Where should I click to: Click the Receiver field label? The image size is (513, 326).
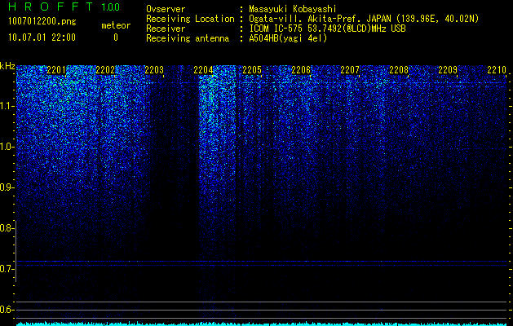click(166, 29)
